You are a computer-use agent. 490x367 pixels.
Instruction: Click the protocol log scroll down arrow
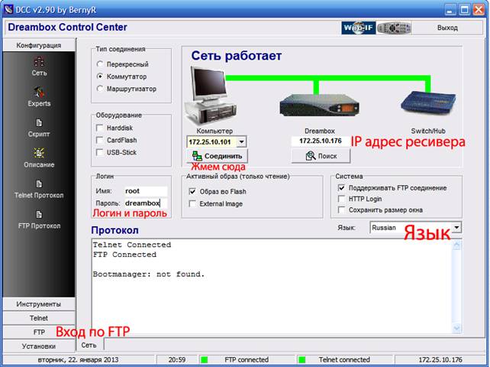pos(456,328)
